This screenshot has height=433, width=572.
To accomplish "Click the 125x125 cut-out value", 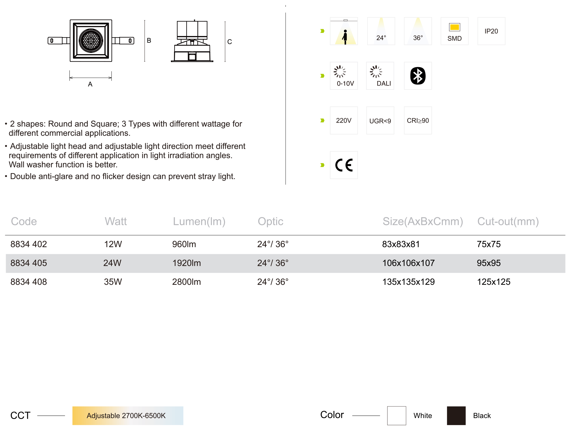I will (494, 282).
